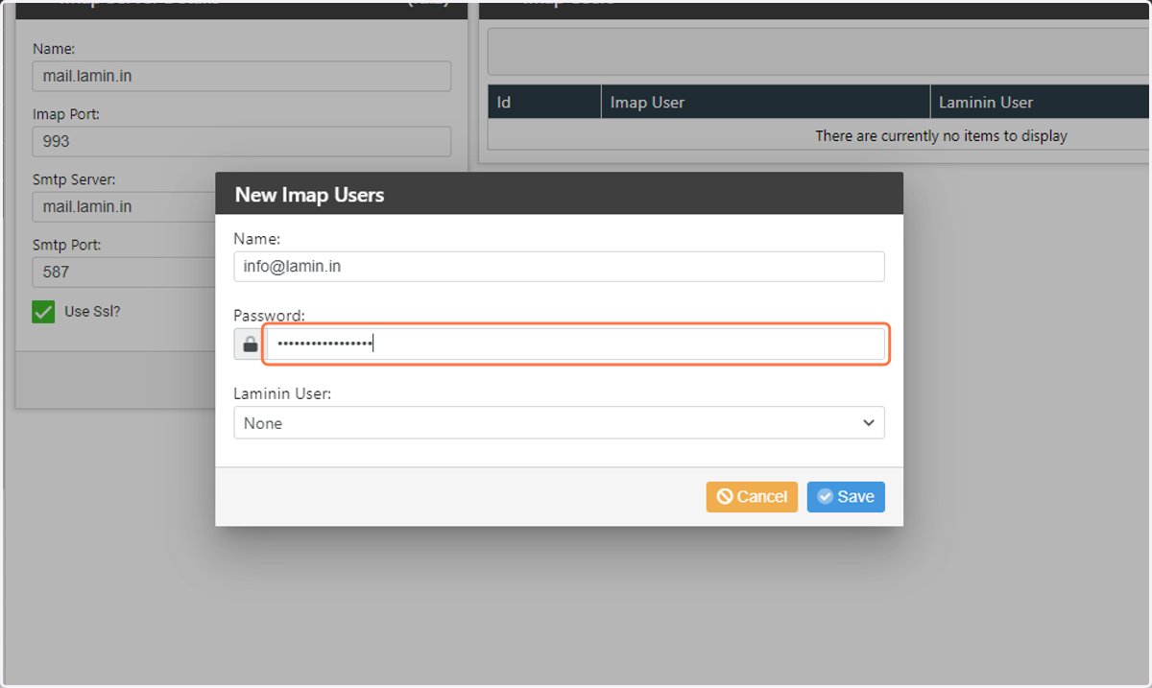
Task: Sort by the Id column header
Action: [x=544, y=102]
